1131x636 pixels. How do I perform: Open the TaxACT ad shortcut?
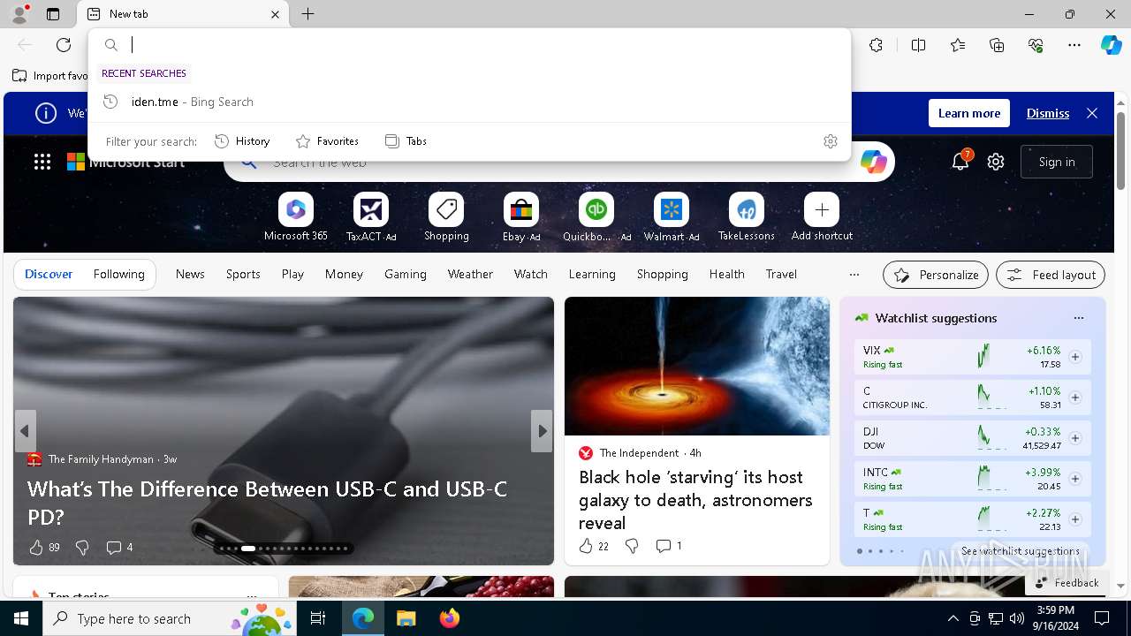point(371,217)
